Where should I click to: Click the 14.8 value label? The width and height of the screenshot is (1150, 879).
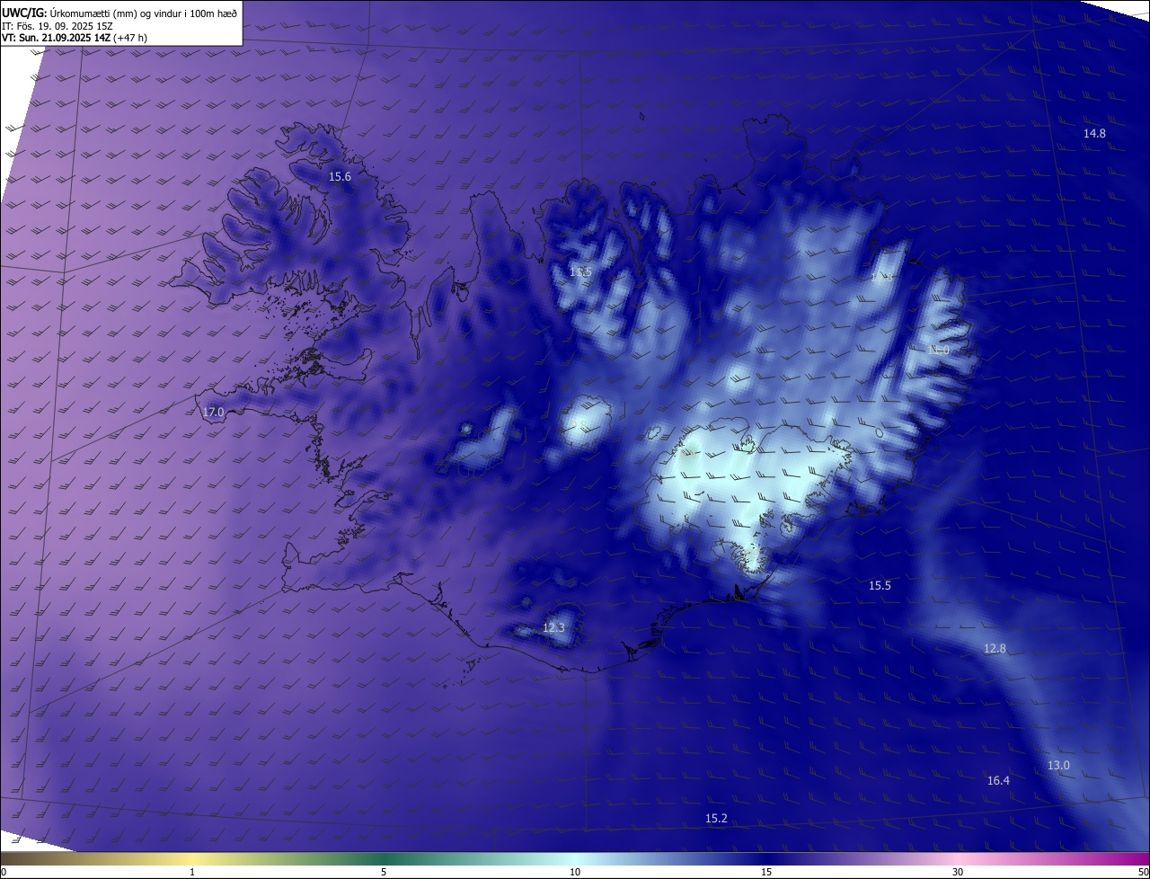click(x=1094, y=133)
